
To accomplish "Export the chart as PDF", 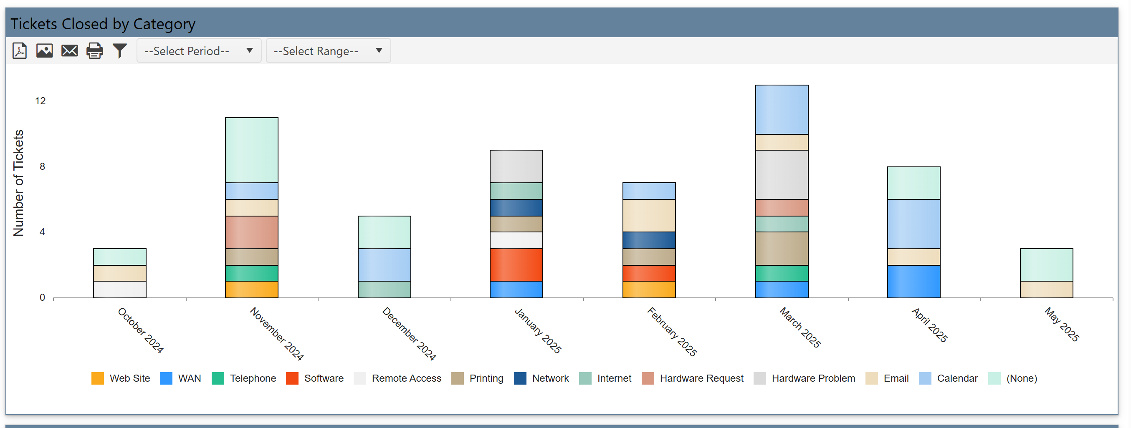I will coord(20,51).
